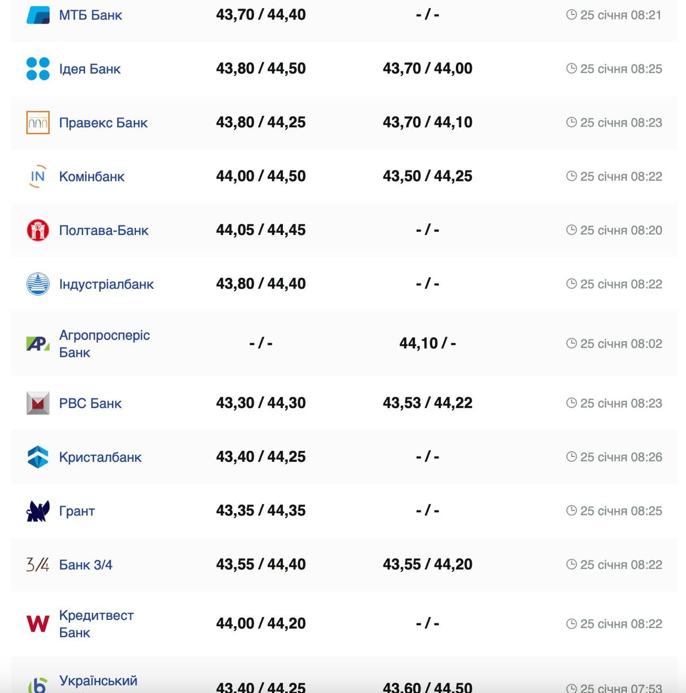Click the Індустріалбанк logo icon
The height and width of the screenshot is (693, 686).
(38, 284)
